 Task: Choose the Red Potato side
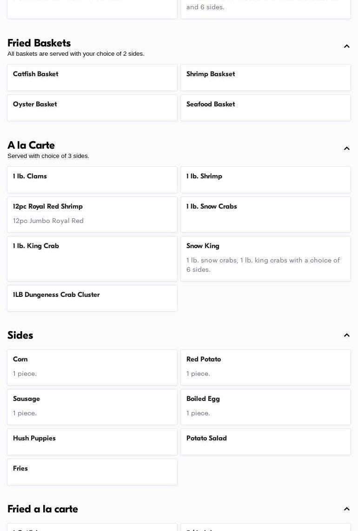(265, 367)
